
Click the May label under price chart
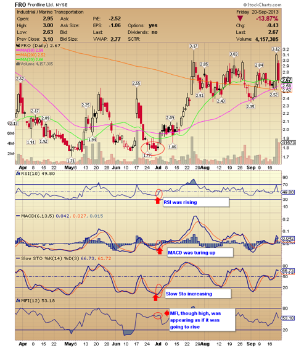69,168
